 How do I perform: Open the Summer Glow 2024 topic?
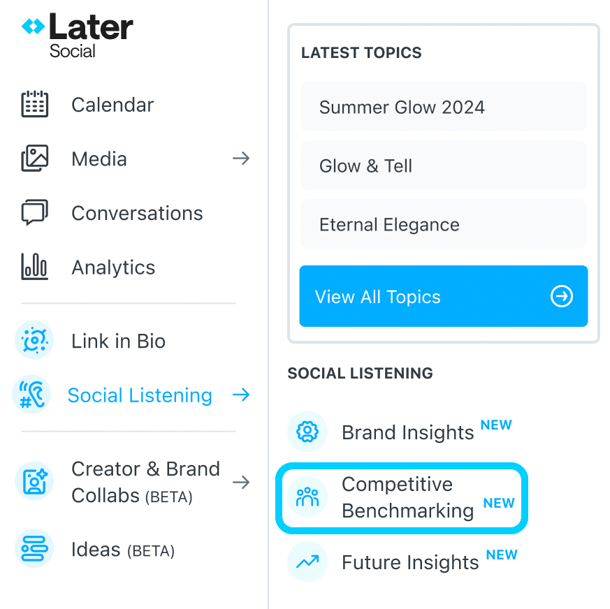pyautogui.click(x=444, y=107)
